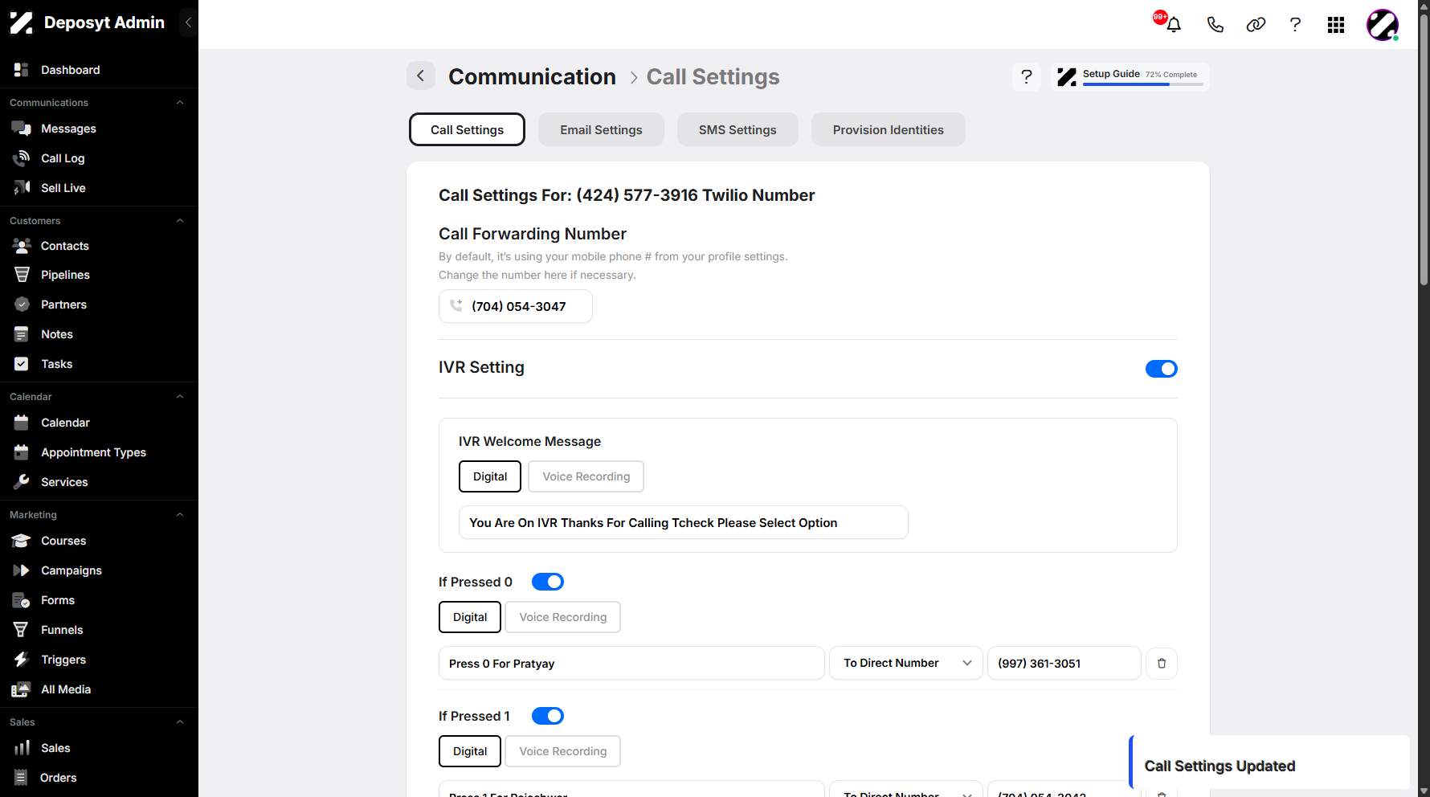Open All Media in the sidebar
The width and height of the screenshot is (1430, 797).
coord(66,689)
